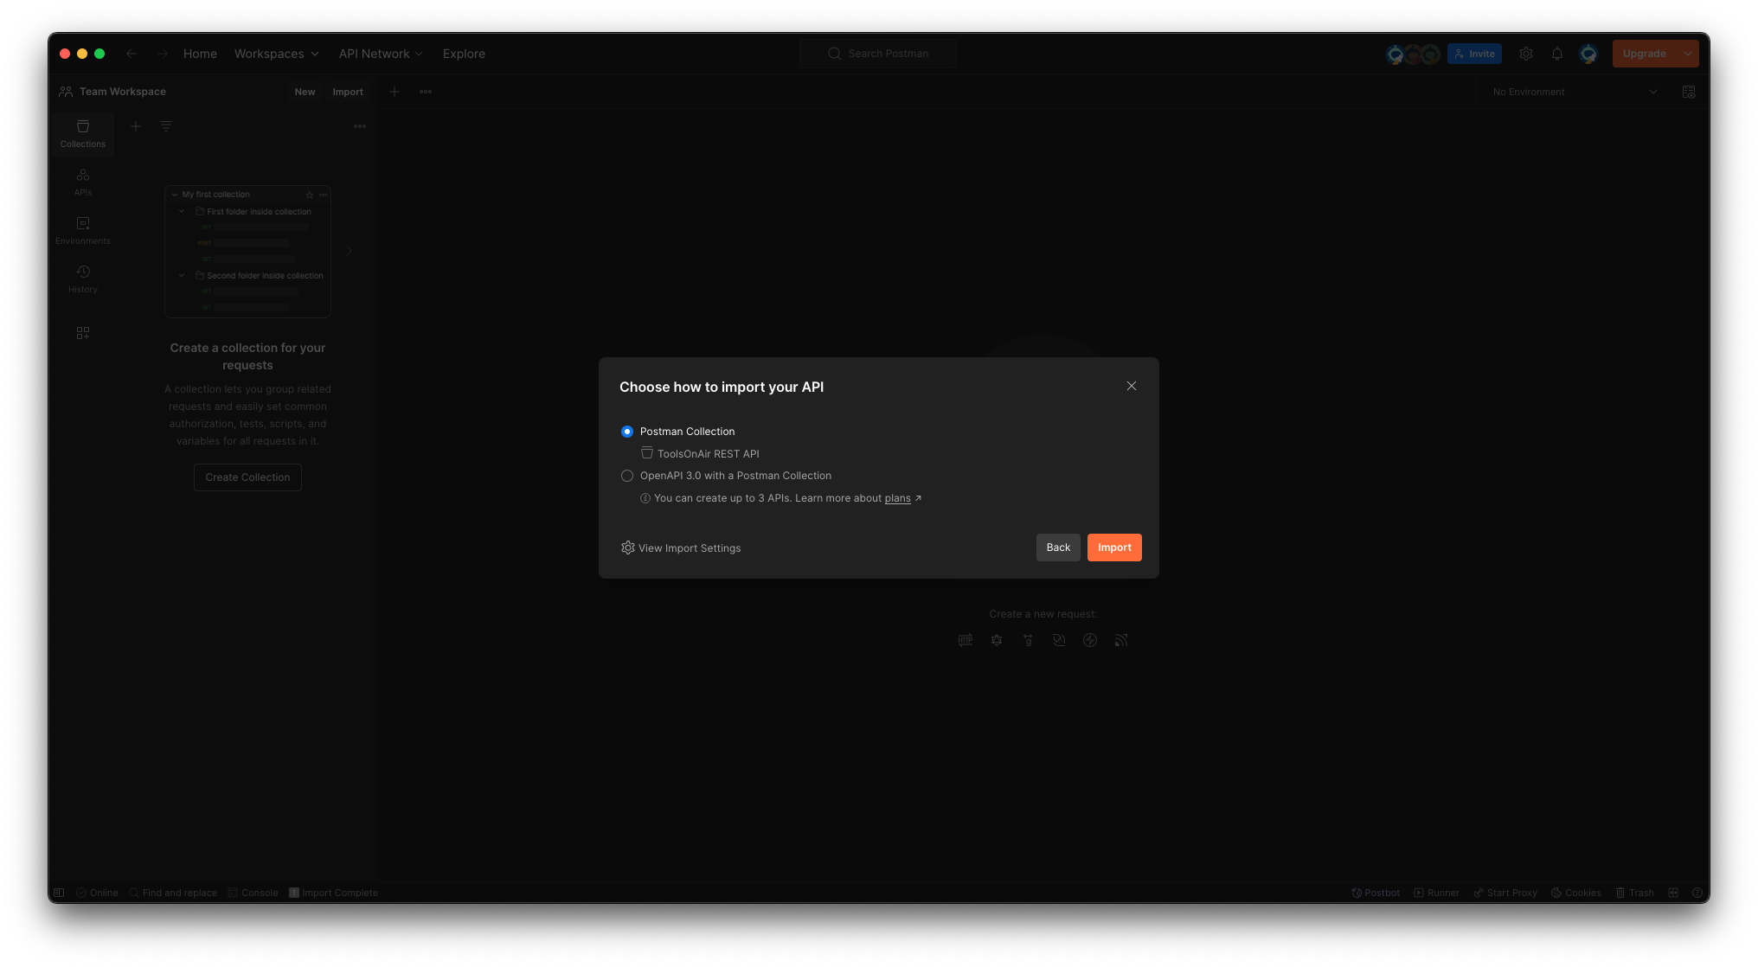This screenshot has width=1758, height=967.
Task: Click the Upgrade button
Action: click(1645, 54)
